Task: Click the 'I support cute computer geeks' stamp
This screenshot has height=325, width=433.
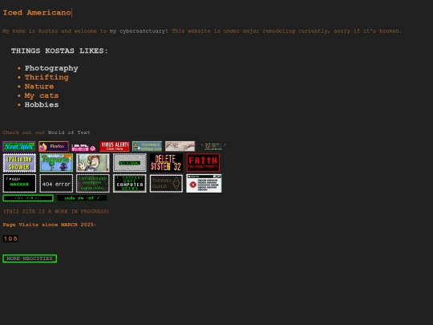Action: [130, 183]
